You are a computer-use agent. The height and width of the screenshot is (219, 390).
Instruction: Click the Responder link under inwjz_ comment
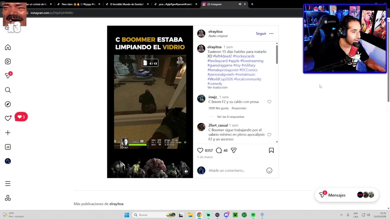[239, 108]
